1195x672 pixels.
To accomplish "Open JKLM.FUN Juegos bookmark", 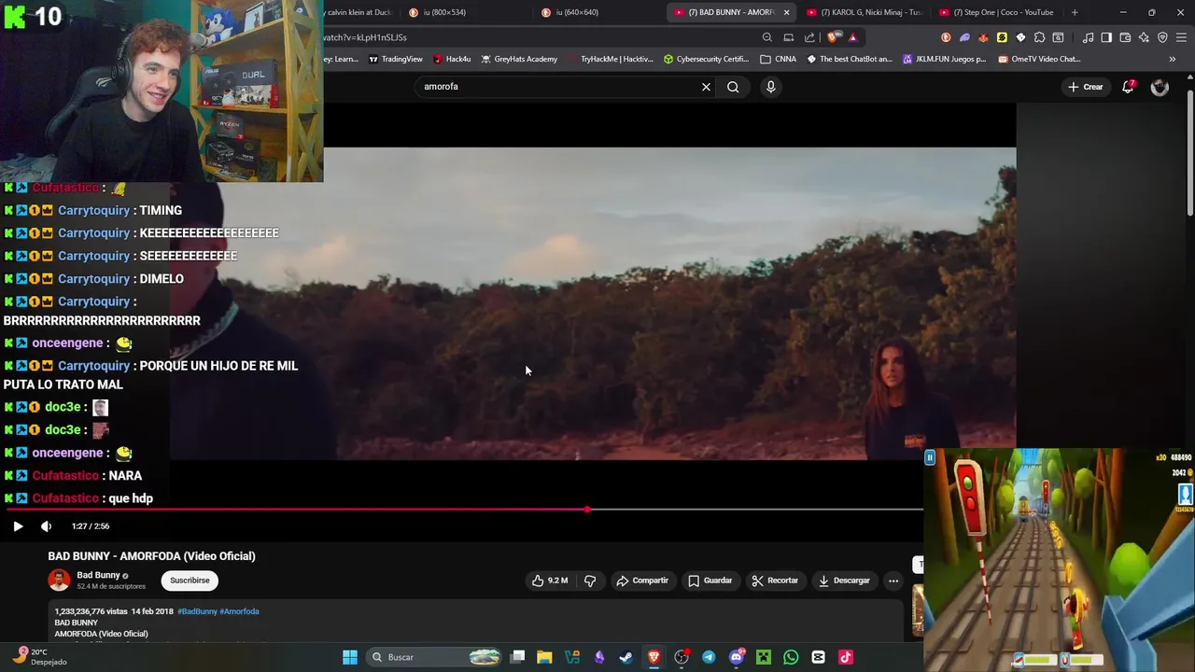I will pyautogui.click(x=944, y=59).
